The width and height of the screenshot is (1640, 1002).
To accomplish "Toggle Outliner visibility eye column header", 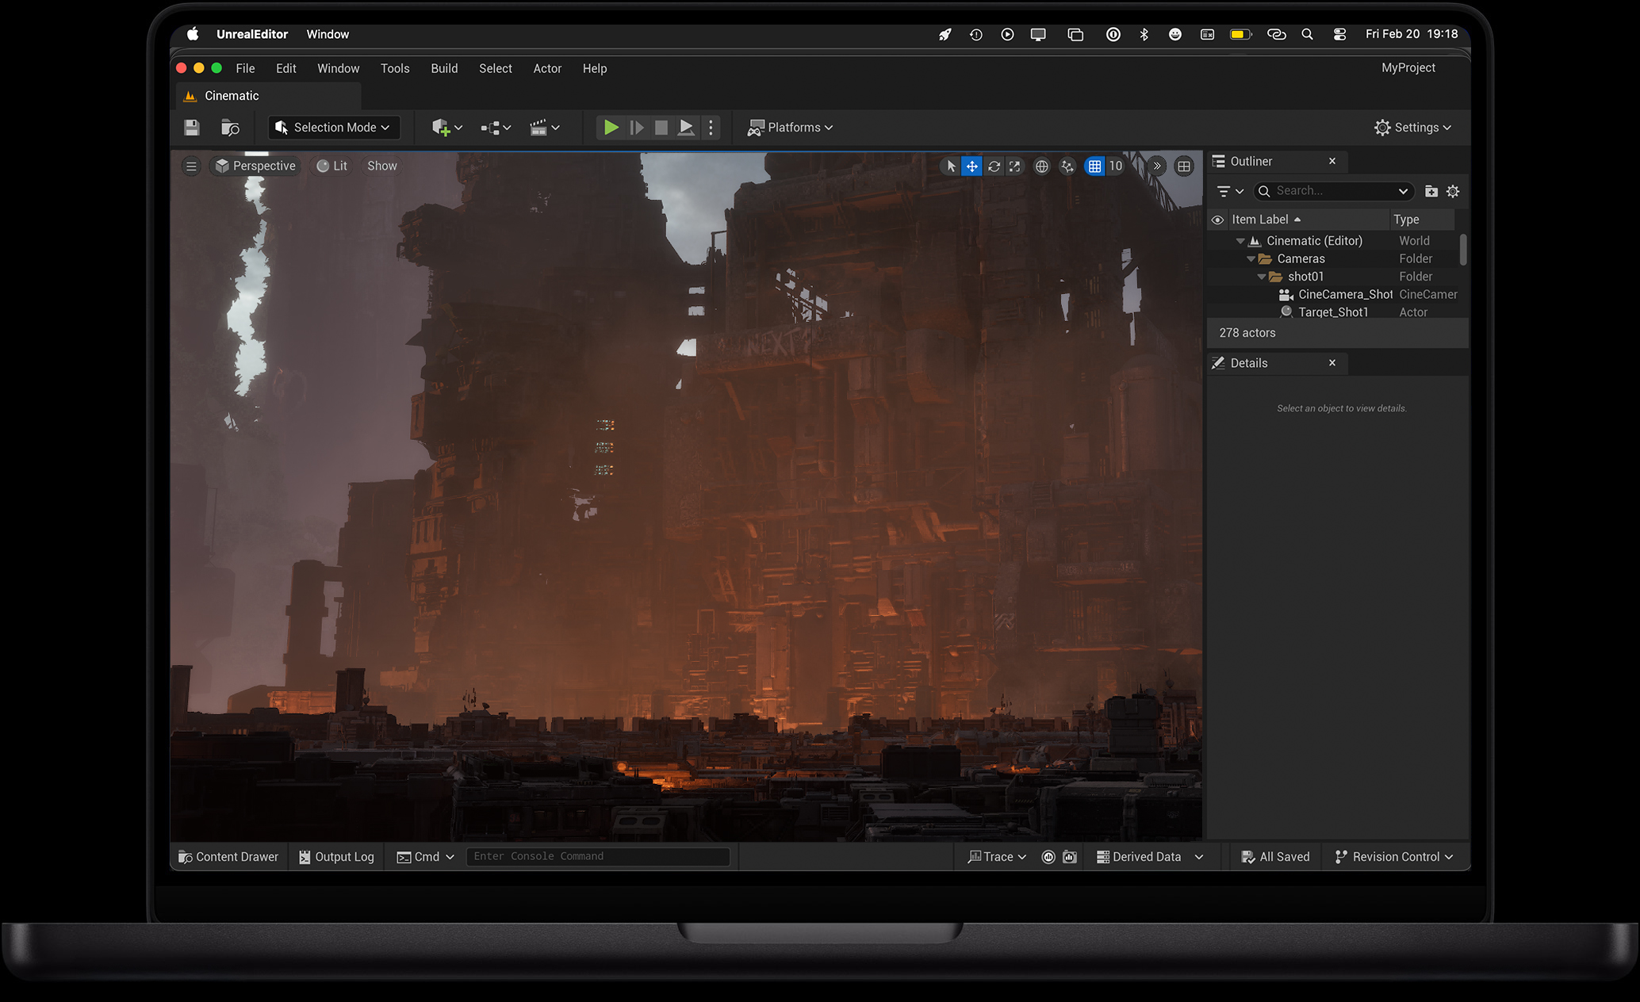I will point(1217,220).
